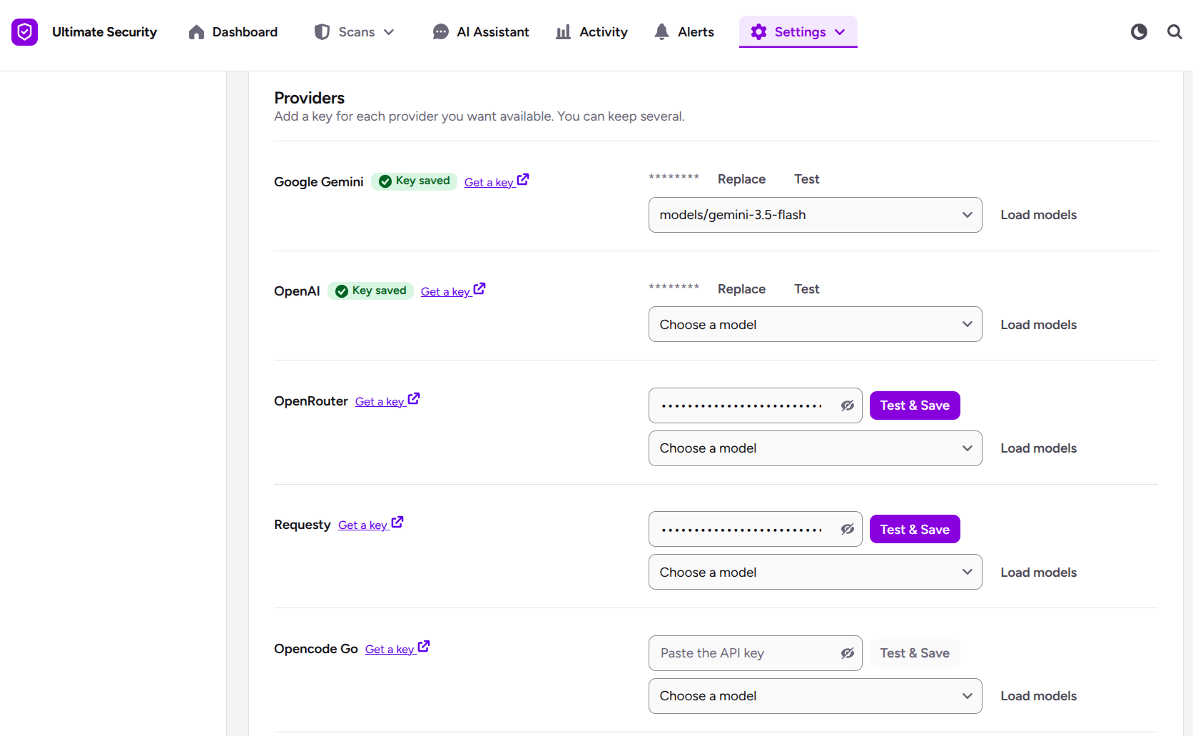Click Test for Google Gemini key
Image resolution: width=1193 pixels, height=736 pixels.
click(806, 179)
